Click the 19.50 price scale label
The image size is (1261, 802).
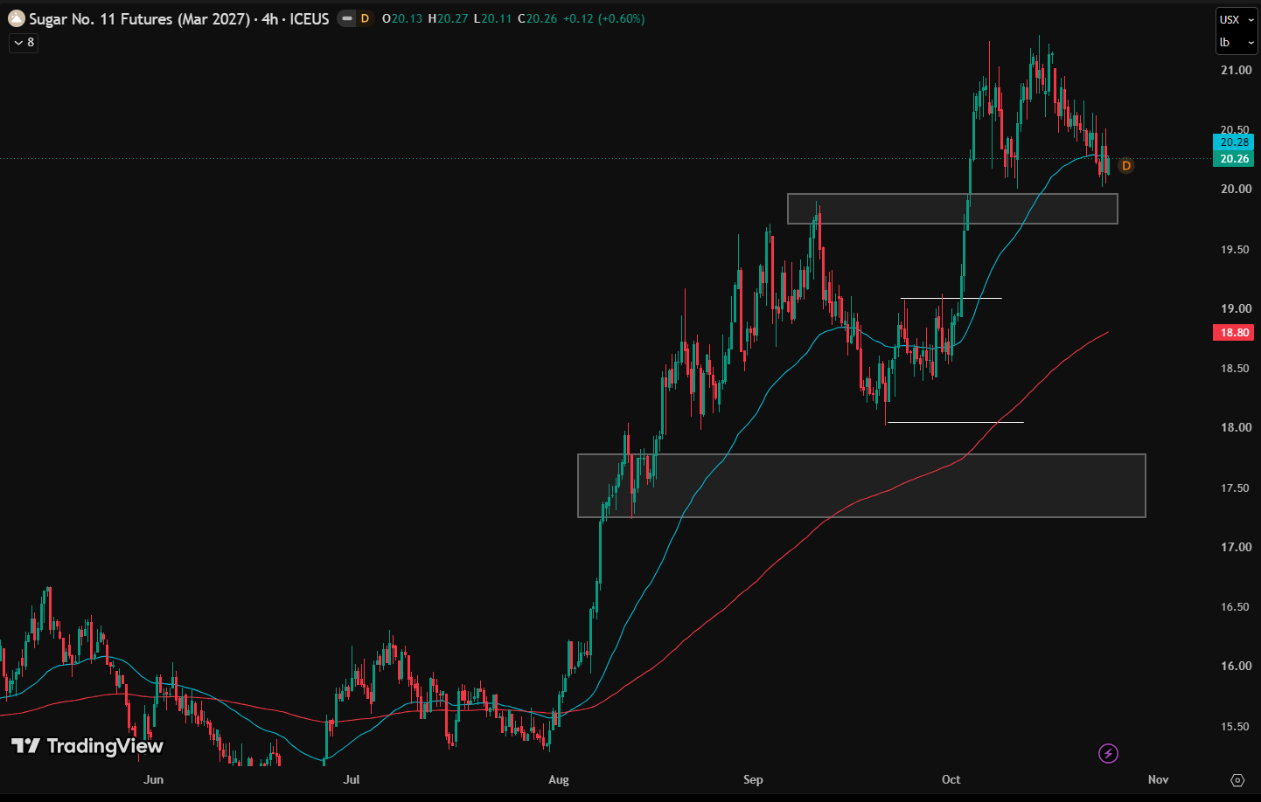click(1236, 249)
